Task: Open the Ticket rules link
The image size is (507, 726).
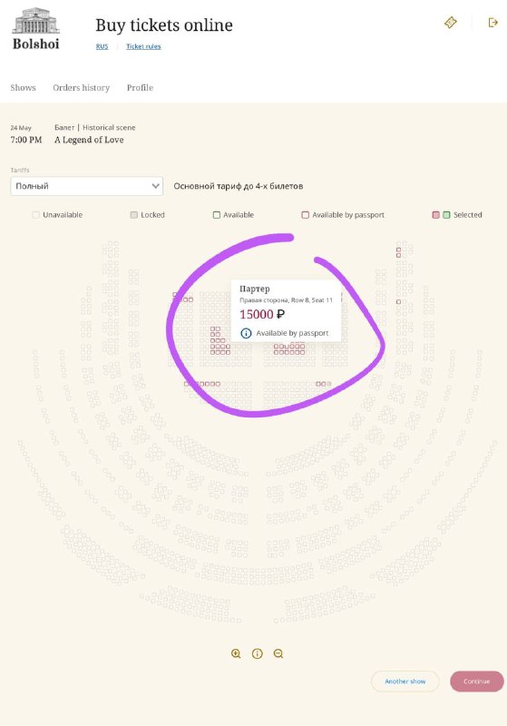Action: [143, 46]
